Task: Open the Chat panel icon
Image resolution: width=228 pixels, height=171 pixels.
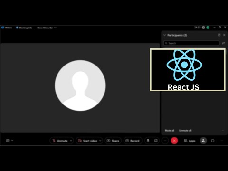Action: (x=213, y=141)
